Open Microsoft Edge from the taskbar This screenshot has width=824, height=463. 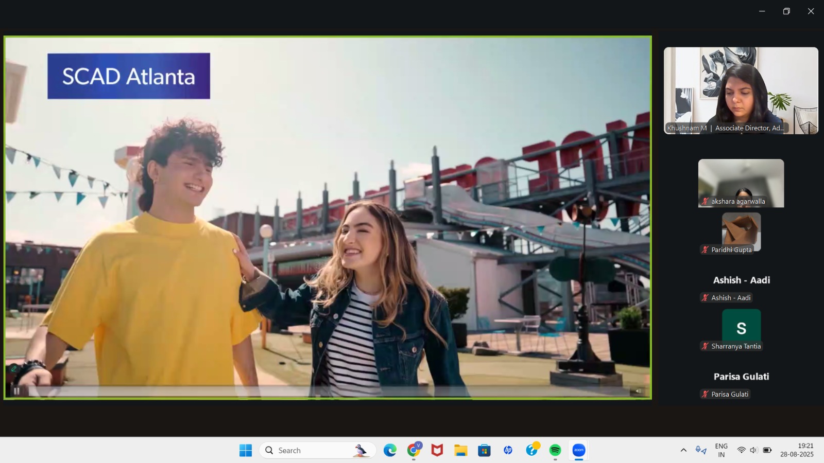pos(390,451)
